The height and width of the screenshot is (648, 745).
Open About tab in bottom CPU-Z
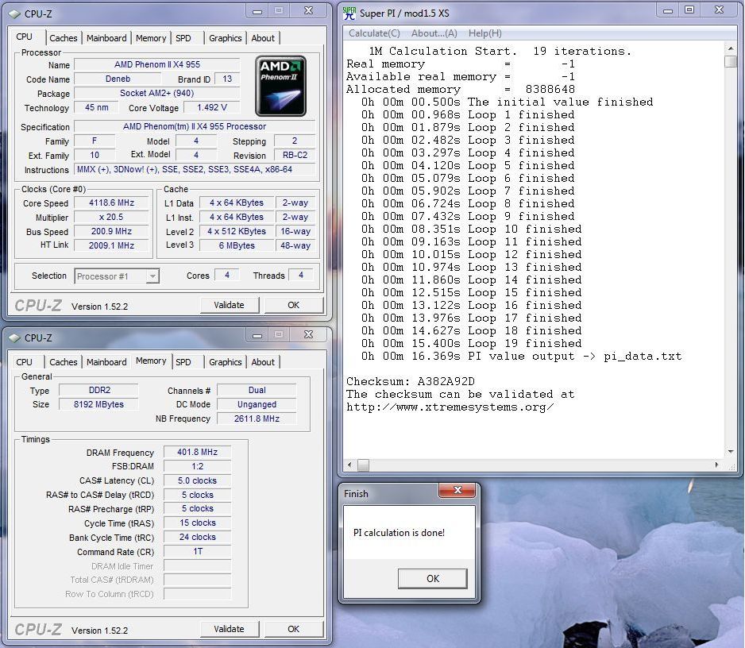coord(263,362)
